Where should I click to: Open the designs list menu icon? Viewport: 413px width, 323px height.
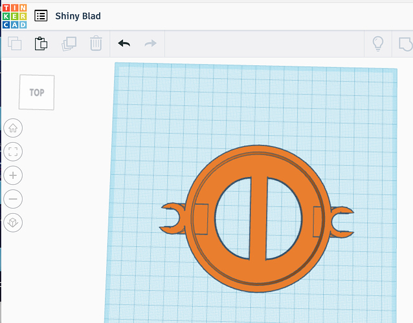(x=41, y=16)
